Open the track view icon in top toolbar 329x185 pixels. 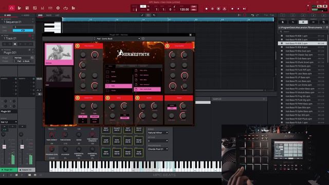tap(20, 8)
